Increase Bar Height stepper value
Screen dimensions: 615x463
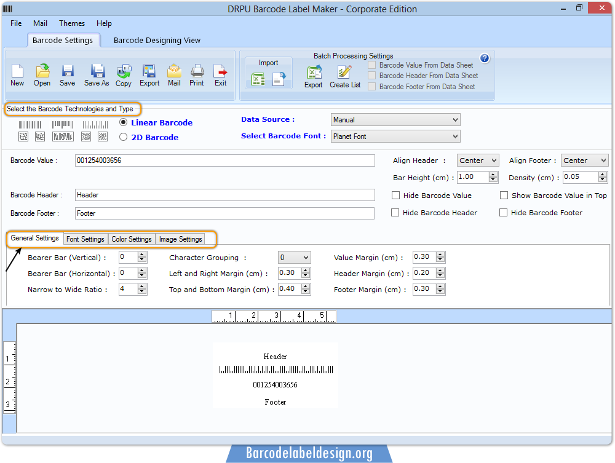493,175
